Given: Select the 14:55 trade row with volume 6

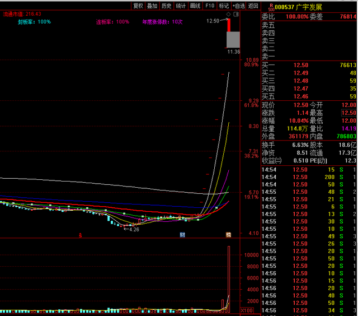Looking at the screenshot, I should coord(309,207).
